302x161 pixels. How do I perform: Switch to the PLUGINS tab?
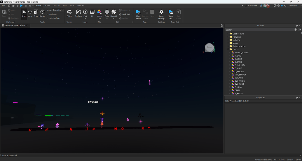point(81,6)
